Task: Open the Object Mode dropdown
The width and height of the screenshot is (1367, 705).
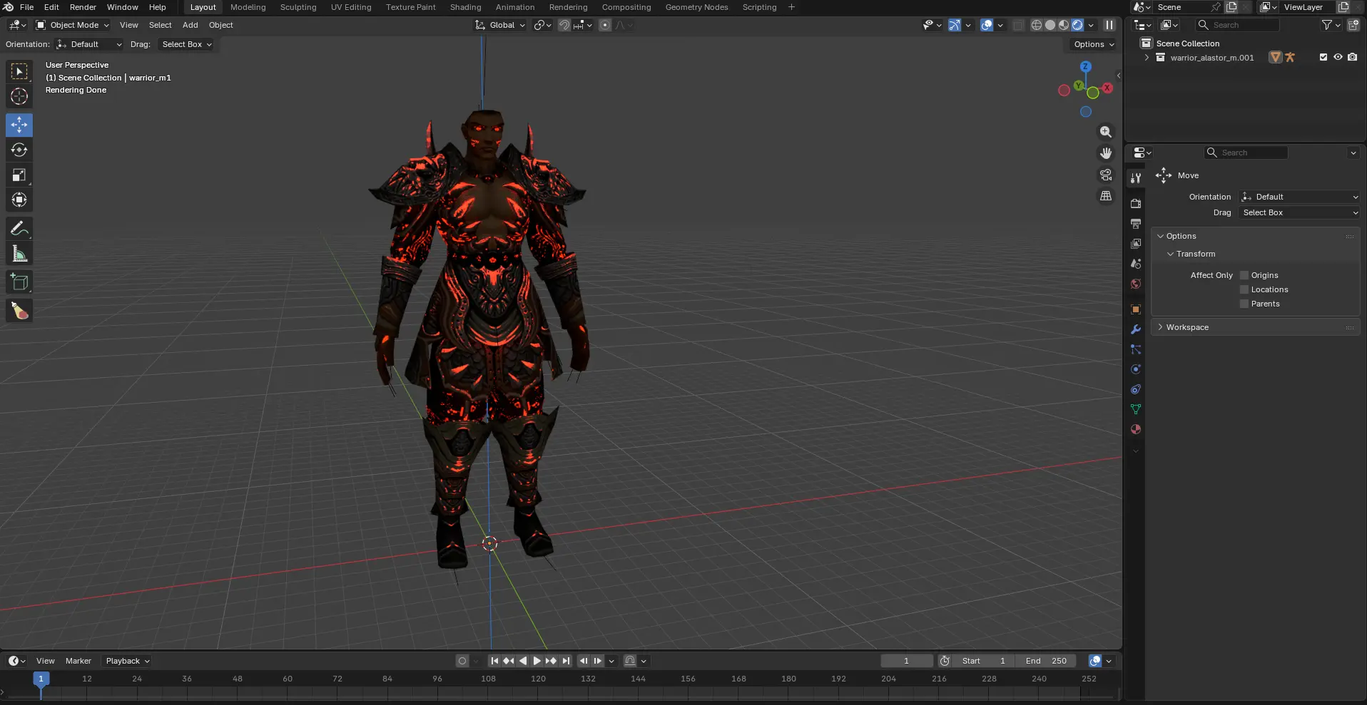Action: (72, 25)
